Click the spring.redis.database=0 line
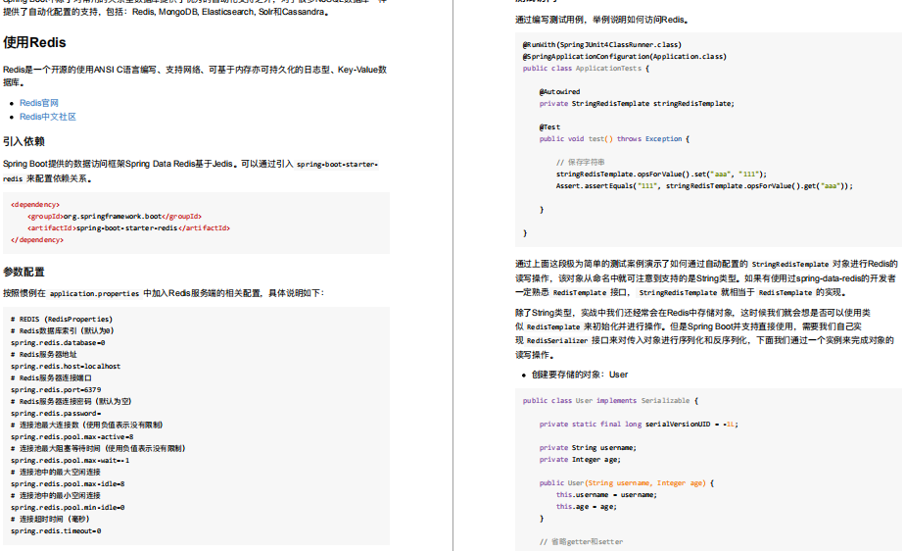 click(58, 343)
